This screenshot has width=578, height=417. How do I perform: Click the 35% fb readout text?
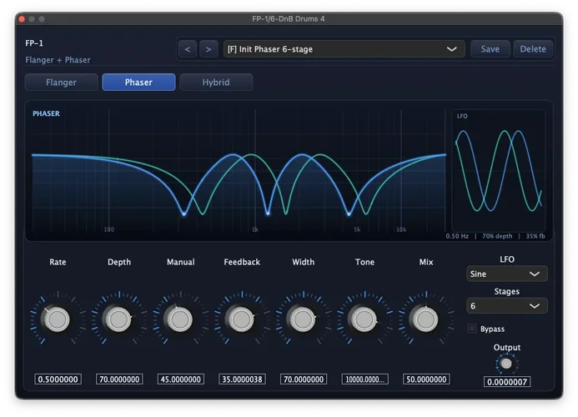[x=535, y=236]
